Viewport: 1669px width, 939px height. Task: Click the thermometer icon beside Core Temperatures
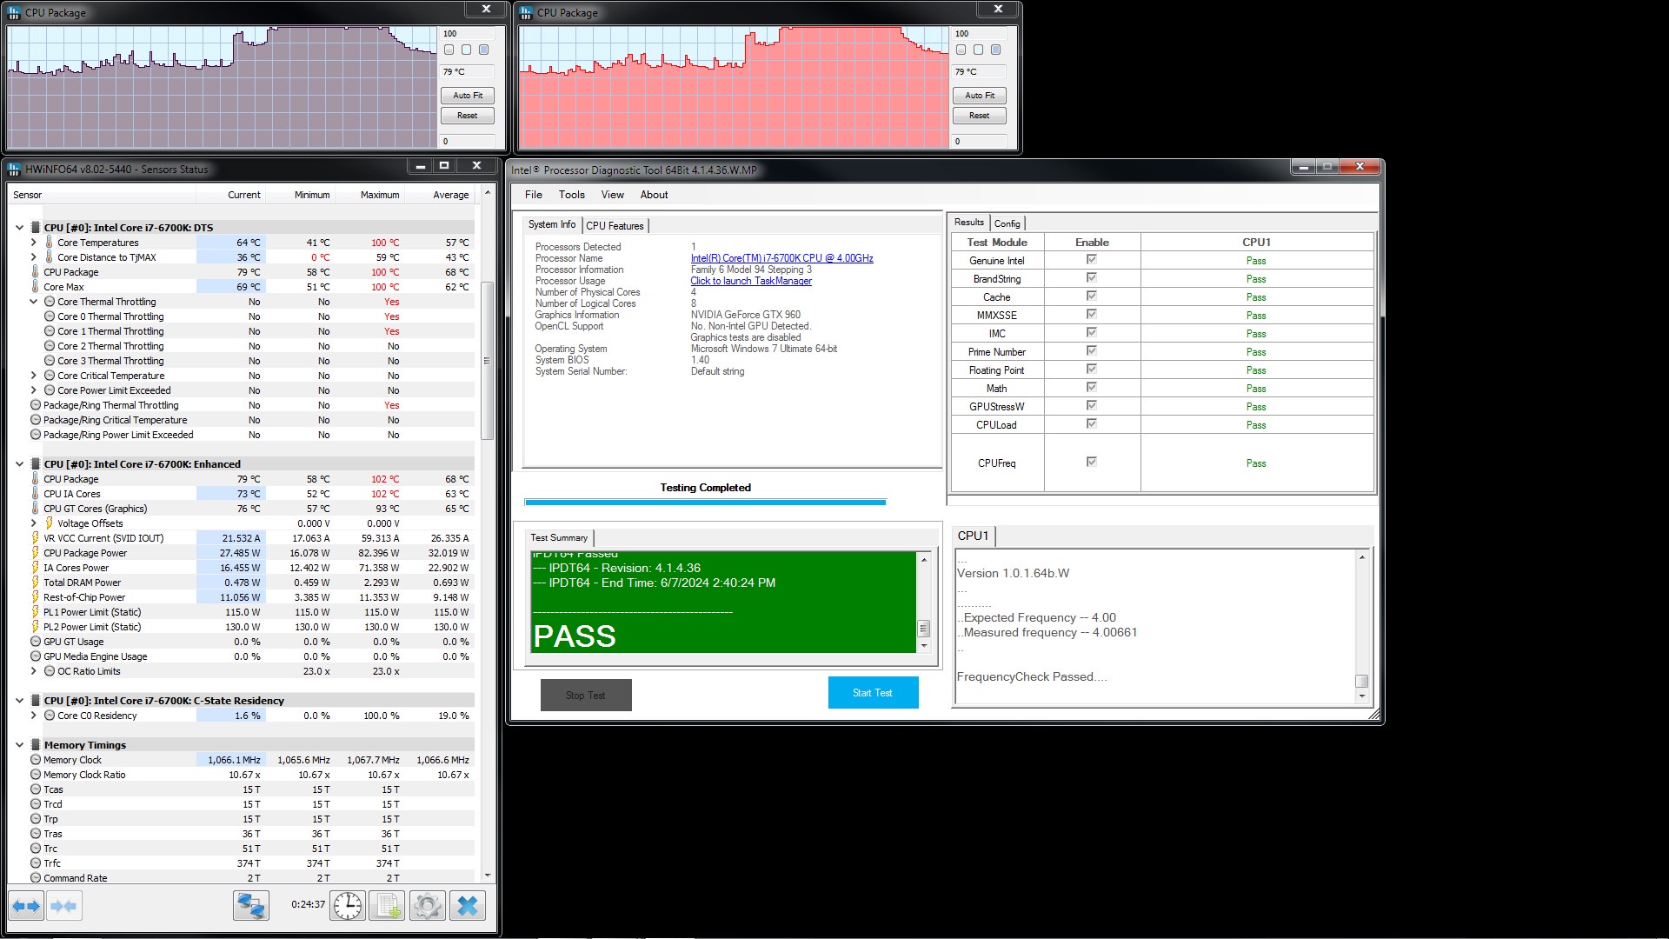coord(50,243)
